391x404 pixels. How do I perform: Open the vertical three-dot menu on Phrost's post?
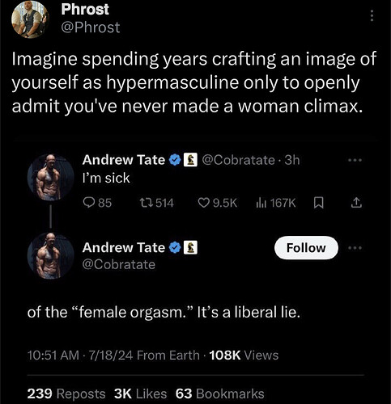[x=372, y=15]
